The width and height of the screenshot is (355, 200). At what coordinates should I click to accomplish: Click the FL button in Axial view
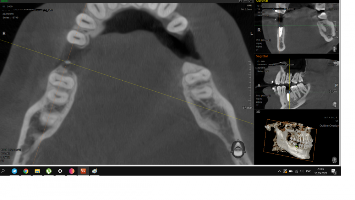241,1
